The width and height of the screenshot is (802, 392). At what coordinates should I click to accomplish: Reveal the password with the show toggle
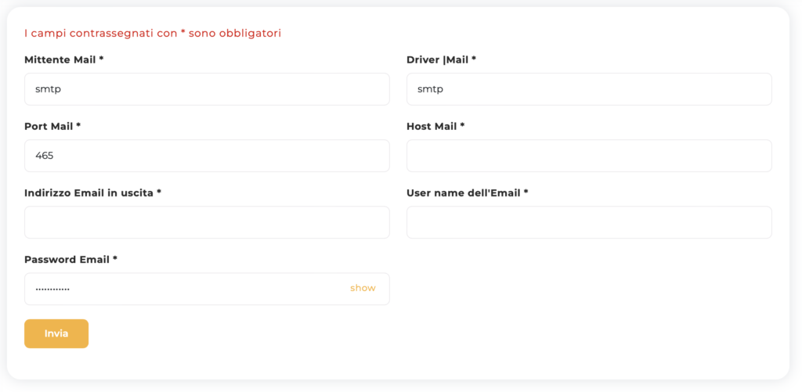pos(363,288)
